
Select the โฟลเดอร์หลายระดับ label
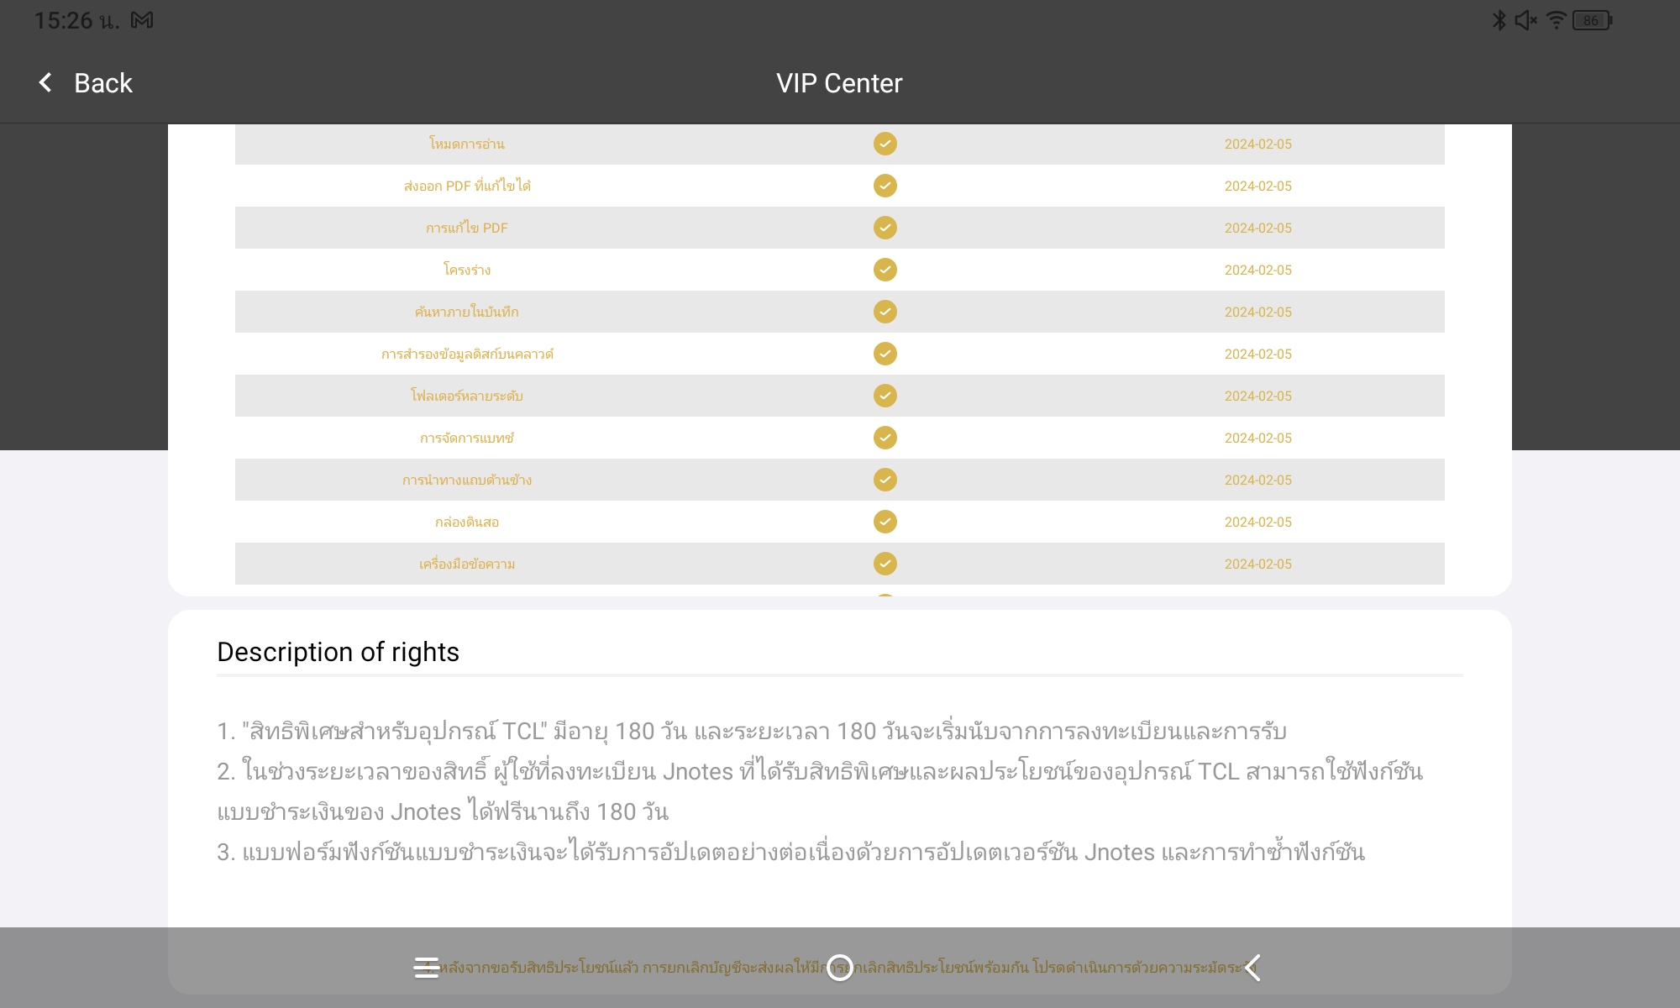coord(467,396)
